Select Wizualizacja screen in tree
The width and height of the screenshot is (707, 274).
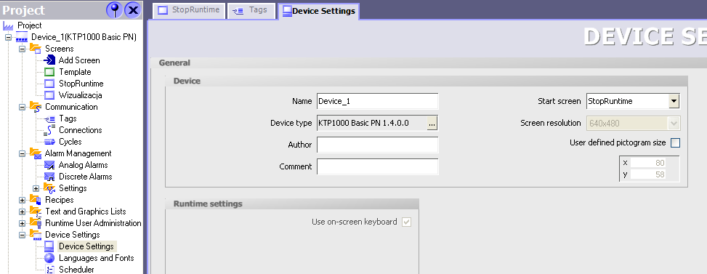(80, 95)
